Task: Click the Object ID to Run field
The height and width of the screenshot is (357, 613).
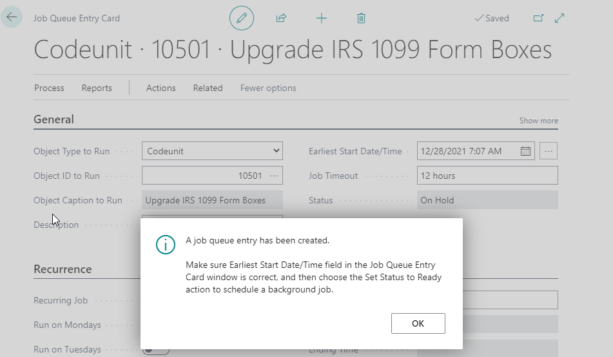Action: pyautogui.click(x=212, y=176)
